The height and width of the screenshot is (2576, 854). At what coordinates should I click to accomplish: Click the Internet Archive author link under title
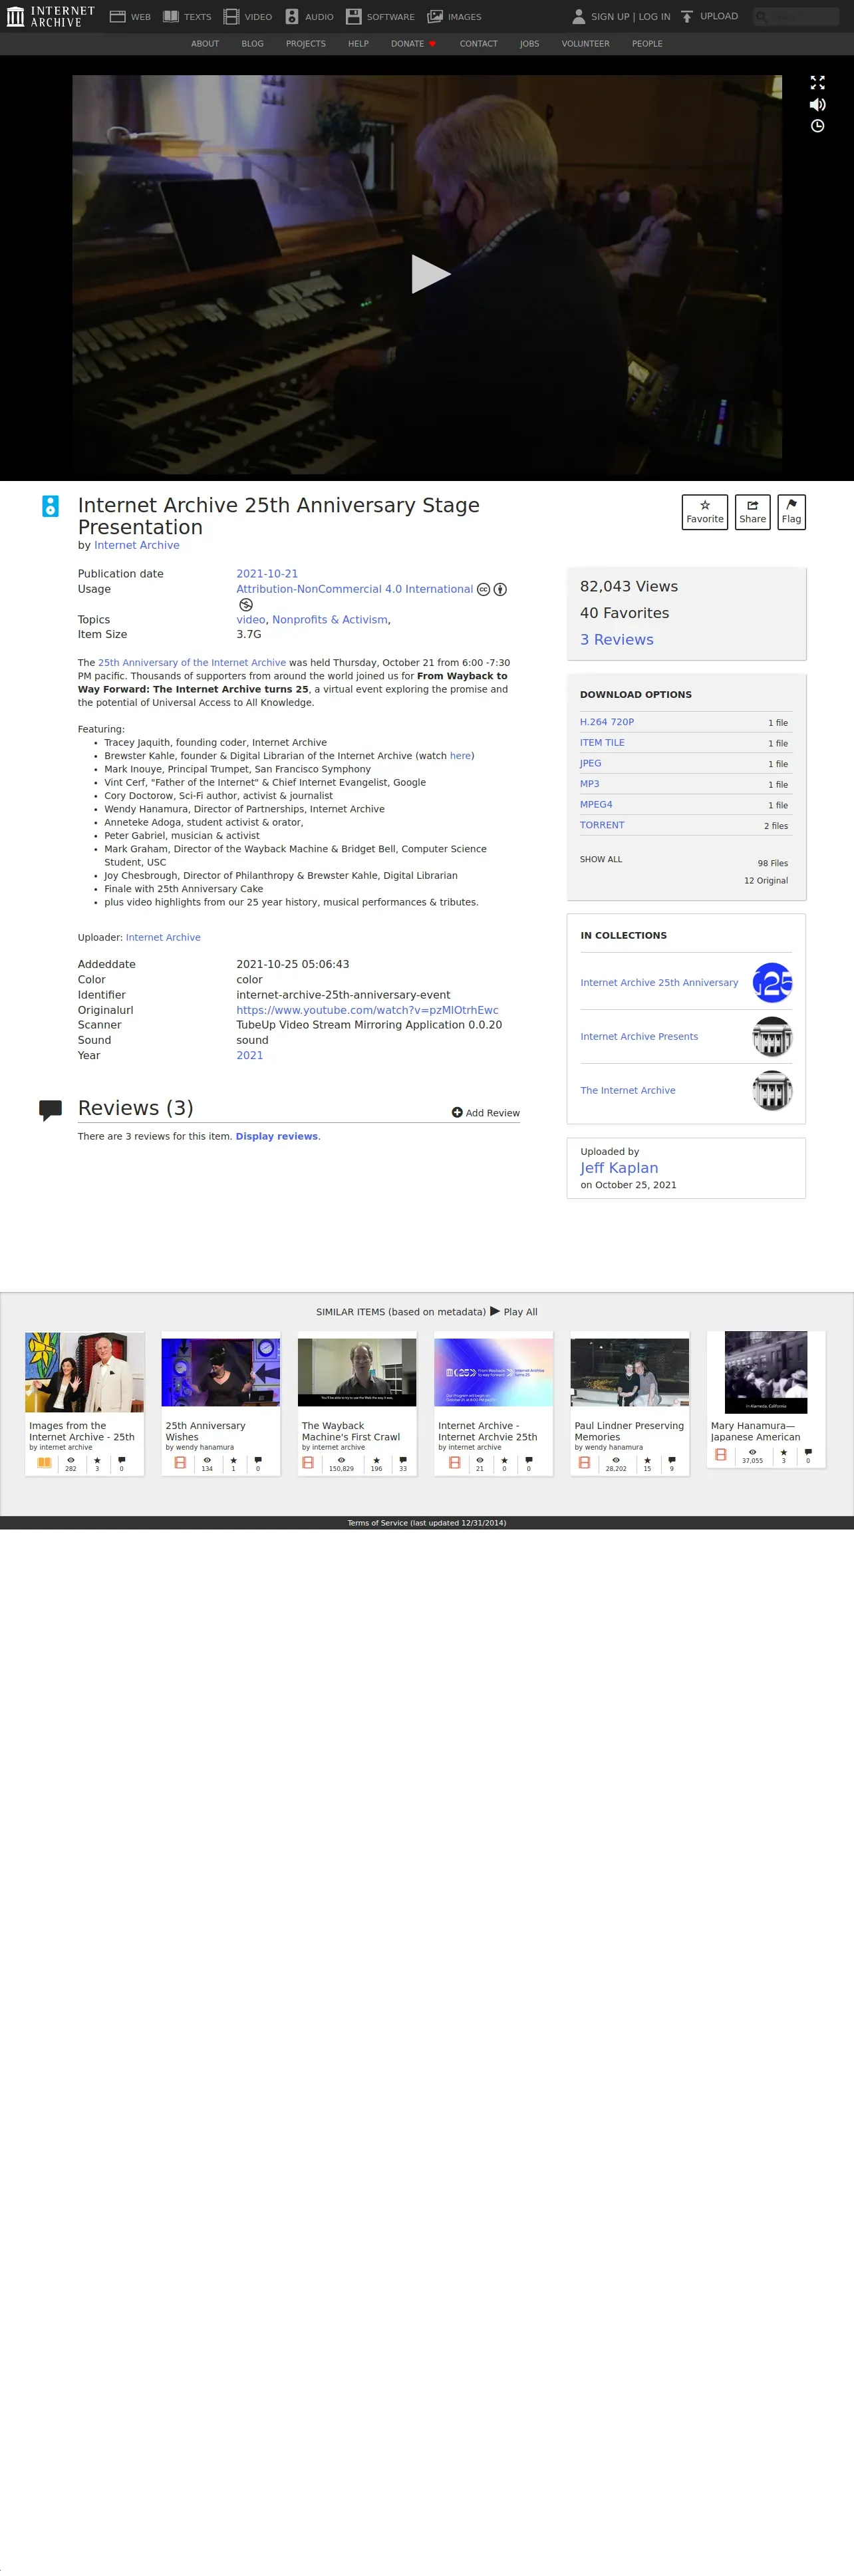point(137,545)
